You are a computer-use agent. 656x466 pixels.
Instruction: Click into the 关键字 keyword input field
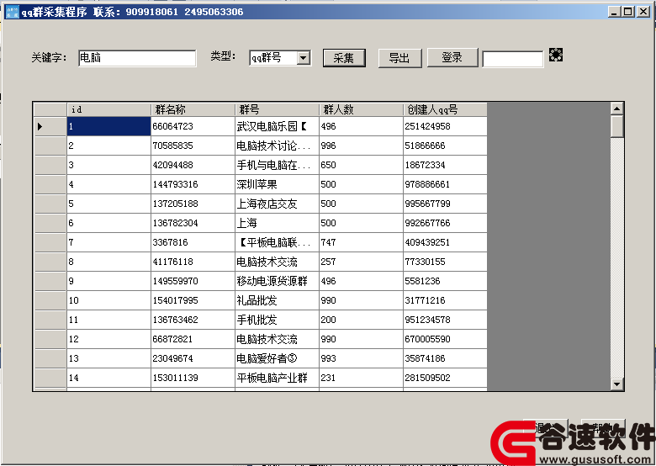(x=137, y=58)
